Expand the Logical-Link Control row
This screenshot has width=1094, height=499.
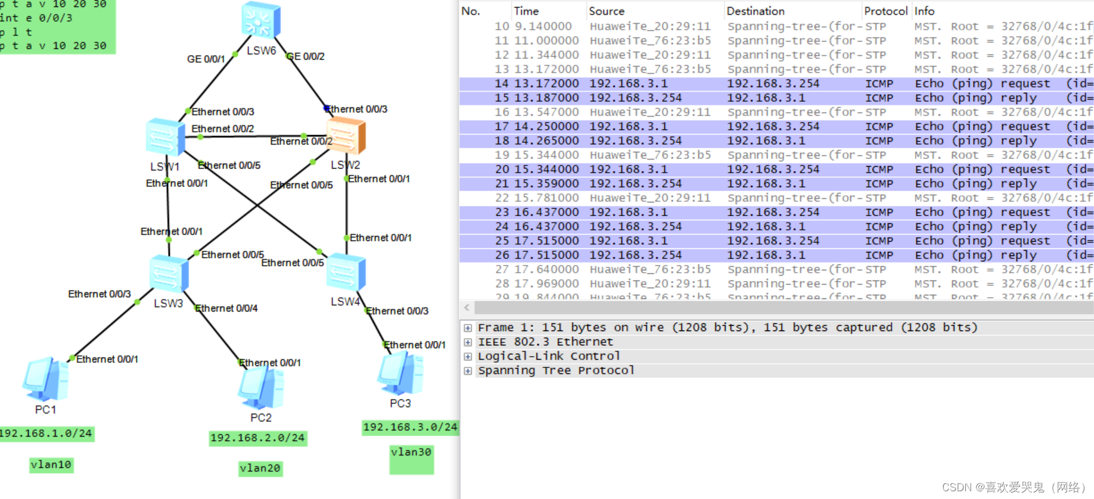468,357
